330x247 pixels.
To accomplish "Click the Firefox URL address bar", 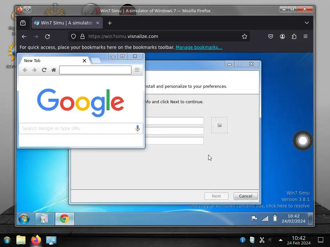I will coord(159,37).
